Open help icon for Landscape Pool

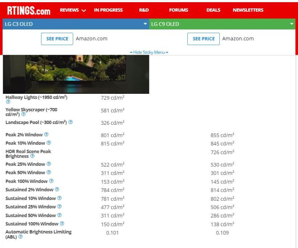coord(70,122)
